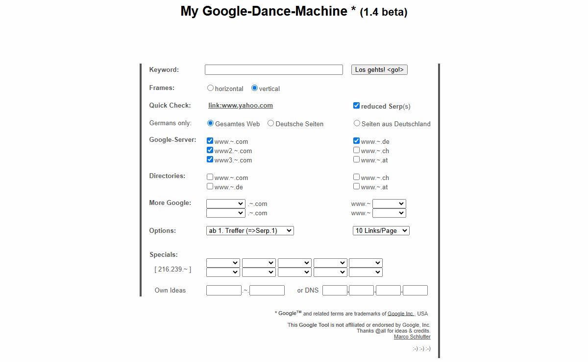Open the "ab 1. Treffer (=>Serp.1)" dropdown

tap(250, 230)
